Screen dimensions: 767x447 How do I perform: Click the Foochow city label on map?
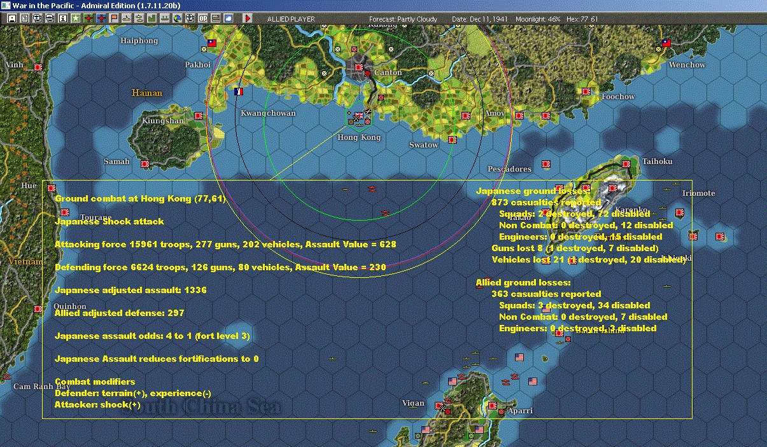click(x=618, y=97)
